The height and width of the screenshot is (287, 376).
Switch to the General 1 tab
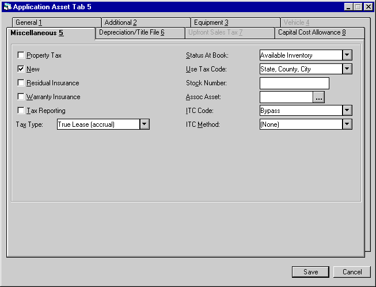[x=57, y=22]
